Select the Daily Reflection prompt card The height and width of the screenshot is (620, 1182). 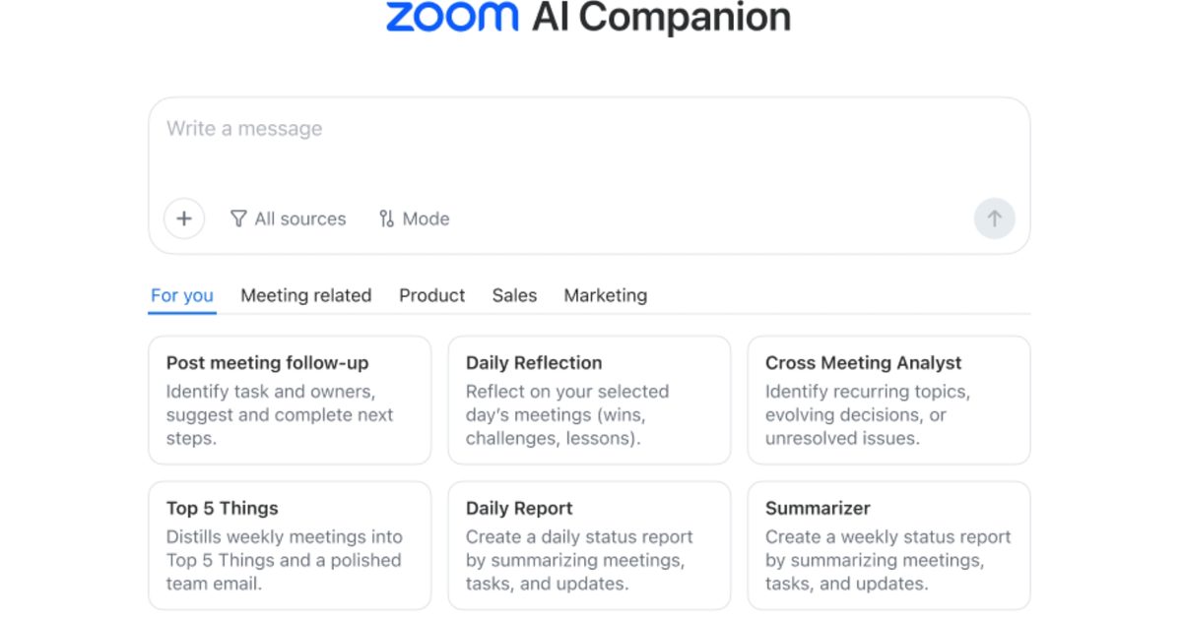[x=589, y=400]
